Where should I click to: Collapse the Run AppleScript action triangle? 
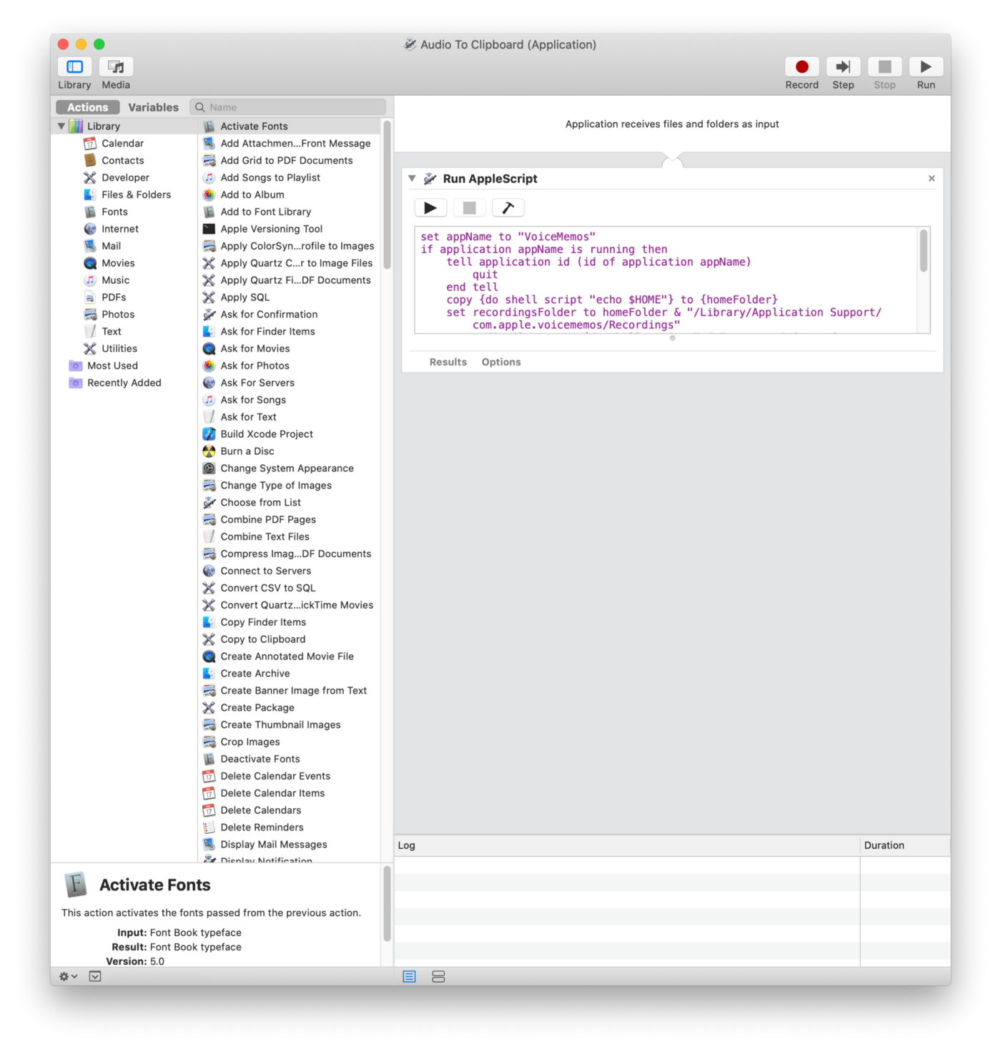pyautogui.click(x=412, y=179)
